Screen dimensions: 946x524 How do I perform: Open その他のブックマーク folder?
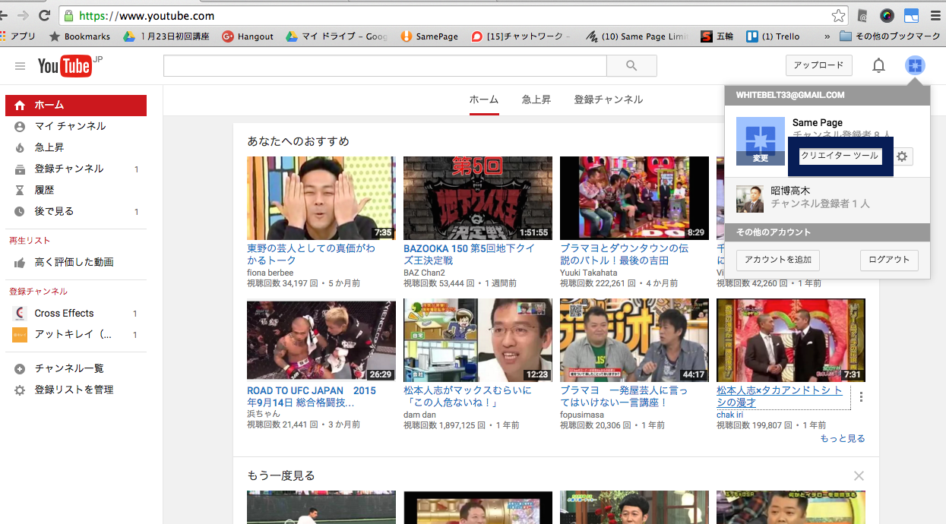(891, 36)
